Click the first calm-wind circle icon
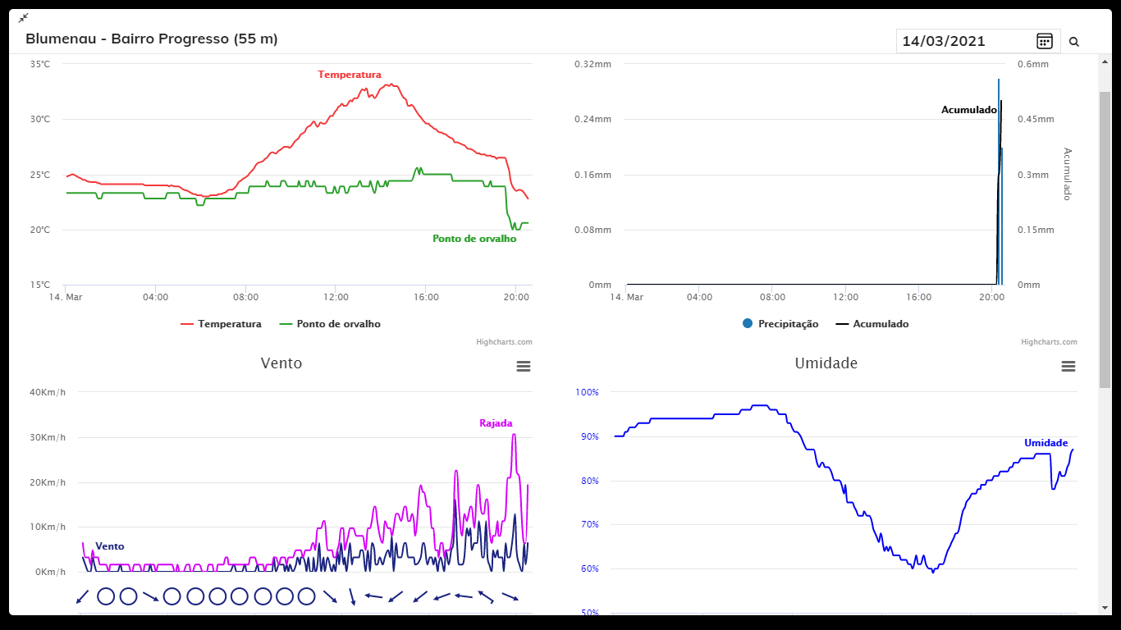The image size is (1121, 630). point(106,596)
